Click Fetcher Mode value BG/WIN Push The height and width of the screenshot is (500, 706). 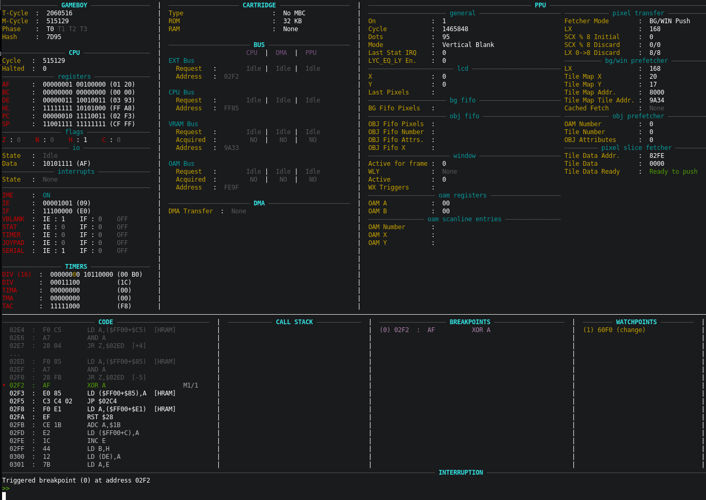(x=670, y=21)
